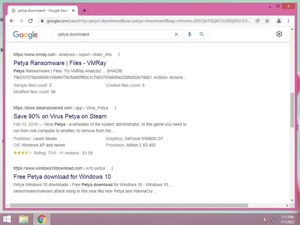Click the scroll left arrow
The image size is (300, 225).
(8, 205)
